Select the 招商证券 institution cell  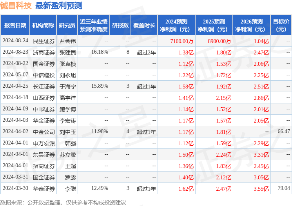point(44,166)
